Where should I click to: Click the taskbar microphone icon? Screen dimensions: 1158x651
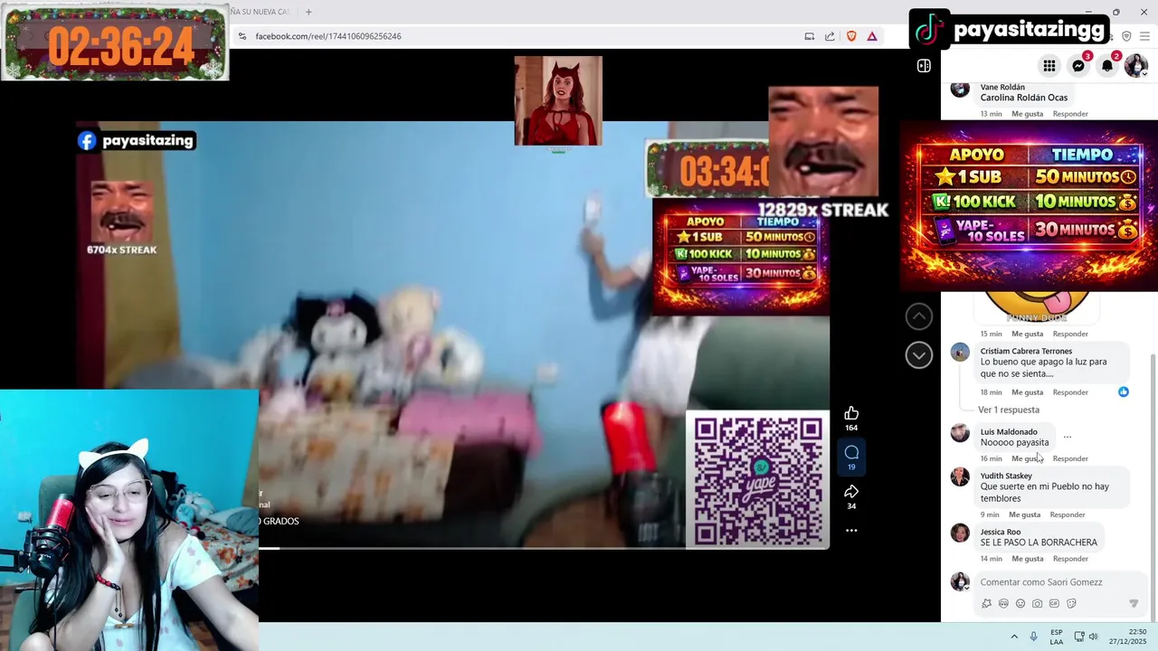coord(1033,637)
